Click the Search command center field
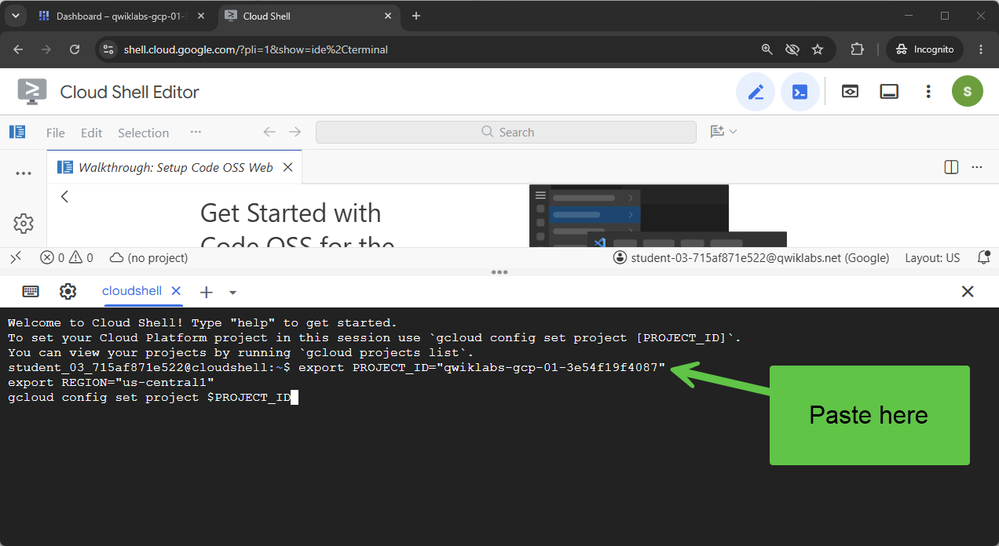The width and height of the screenshot is (999, 546). [506, 132]
